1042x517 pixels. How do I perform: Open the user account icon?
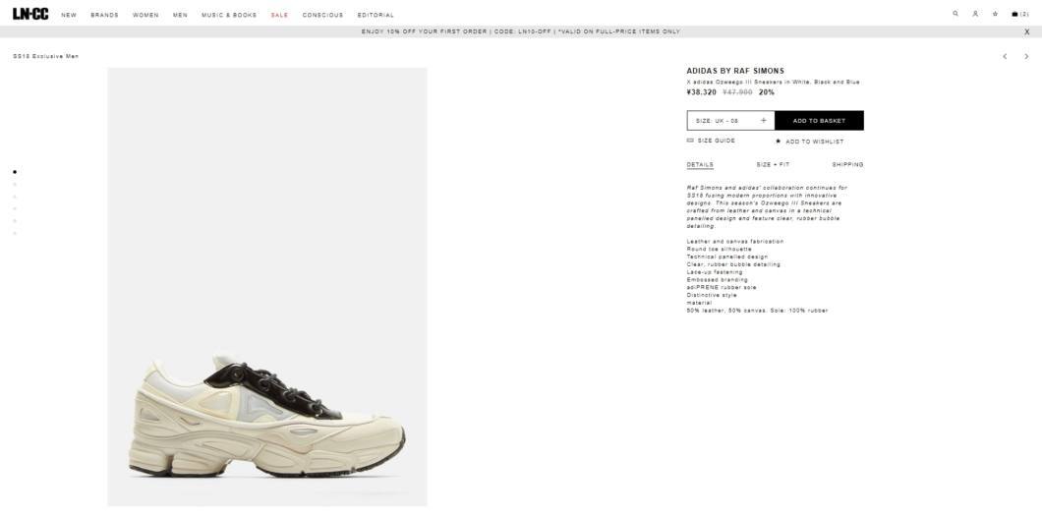pyautogui.click(x=975, y=14)
